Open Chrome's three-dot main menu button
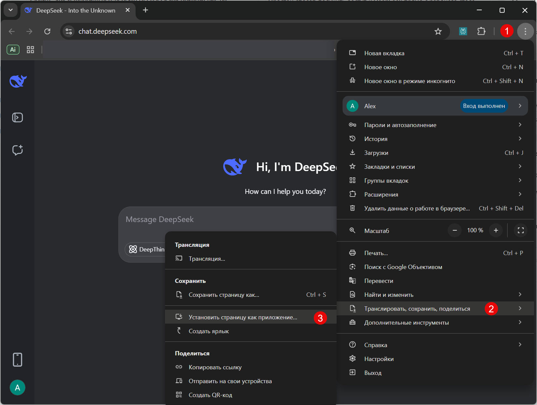This screenshot has height=405, width=537. pyautogui.click(x=525, y=31)
